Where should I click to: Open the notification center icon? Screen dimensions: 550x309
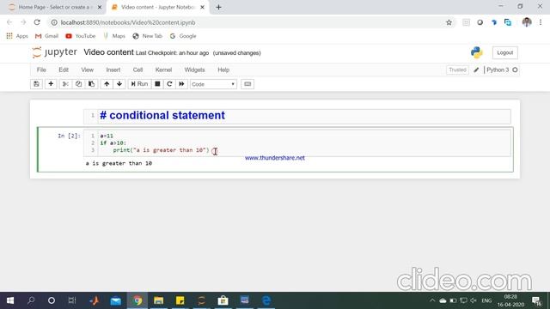click(536, 300)
